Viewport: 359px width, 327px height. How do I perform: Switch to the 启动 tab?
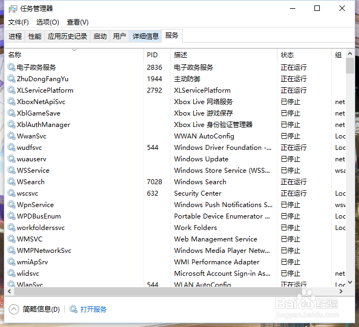coord(100,37)
